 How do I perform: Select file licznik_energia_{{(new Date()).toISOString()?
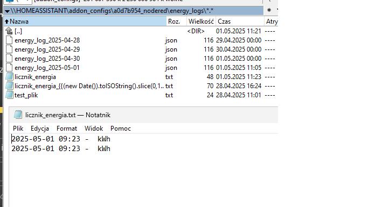click(89, 86)
